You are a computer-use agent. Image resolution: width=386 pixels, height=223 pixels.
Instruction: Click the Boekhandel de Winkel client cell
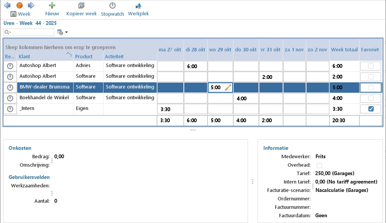(x=45, y=98)
